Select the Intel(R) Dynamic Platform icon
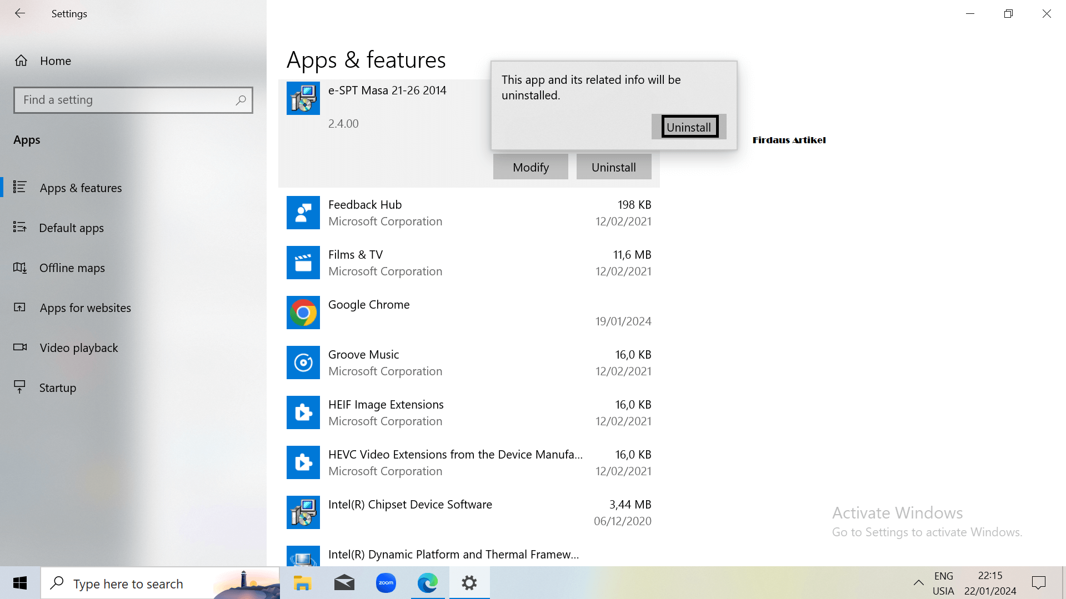1066x599 pixels. pos(303,556)
